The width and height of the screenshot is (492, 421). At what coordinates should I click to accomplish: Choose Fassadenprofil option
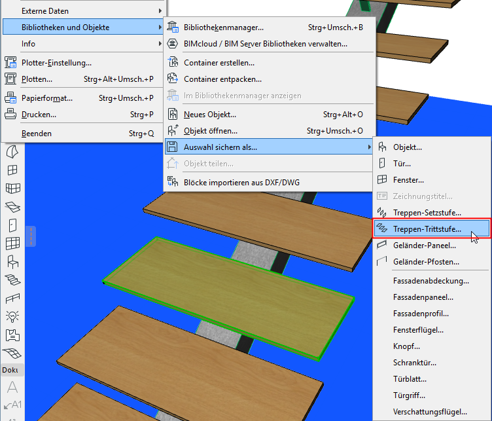(432, 314)
